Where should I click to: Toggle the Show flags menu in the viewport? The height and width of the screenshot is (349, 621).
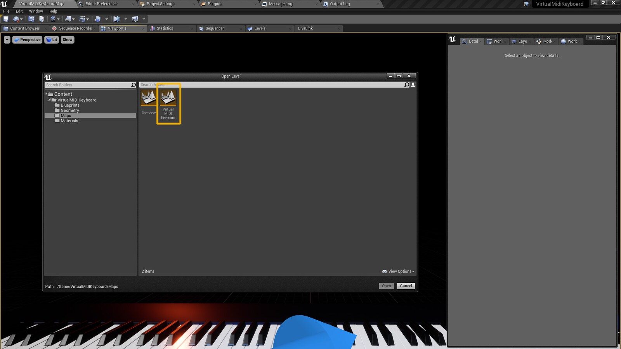point(67,40)
